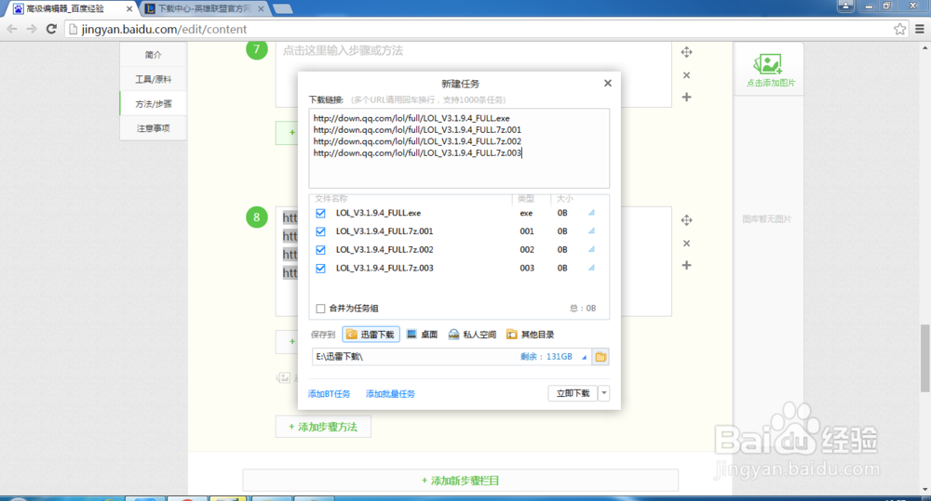Image resolution: width=931 pixels, height=501 pixels.
Task: Close the 新建任务 dialog
Action: coord(607,83)
